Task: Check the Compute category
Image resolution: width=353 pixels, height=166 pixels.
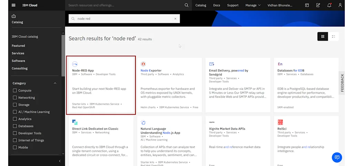Action: pos(15,91)
